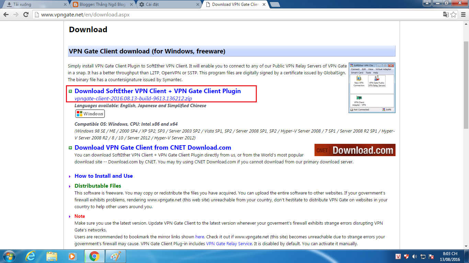Click the Chrome taskbar icon
The image size is (469, 263).
(94, 256)
